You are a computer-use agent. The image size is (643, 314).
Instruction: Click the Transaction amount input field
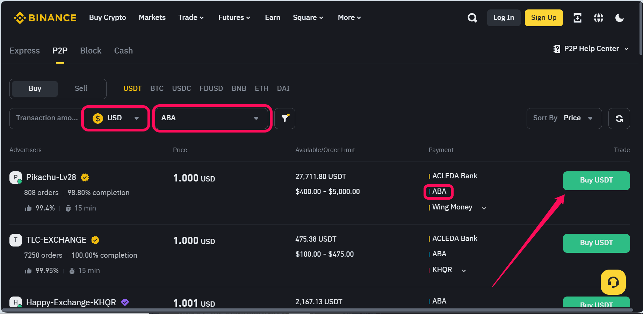pos(47,118)
